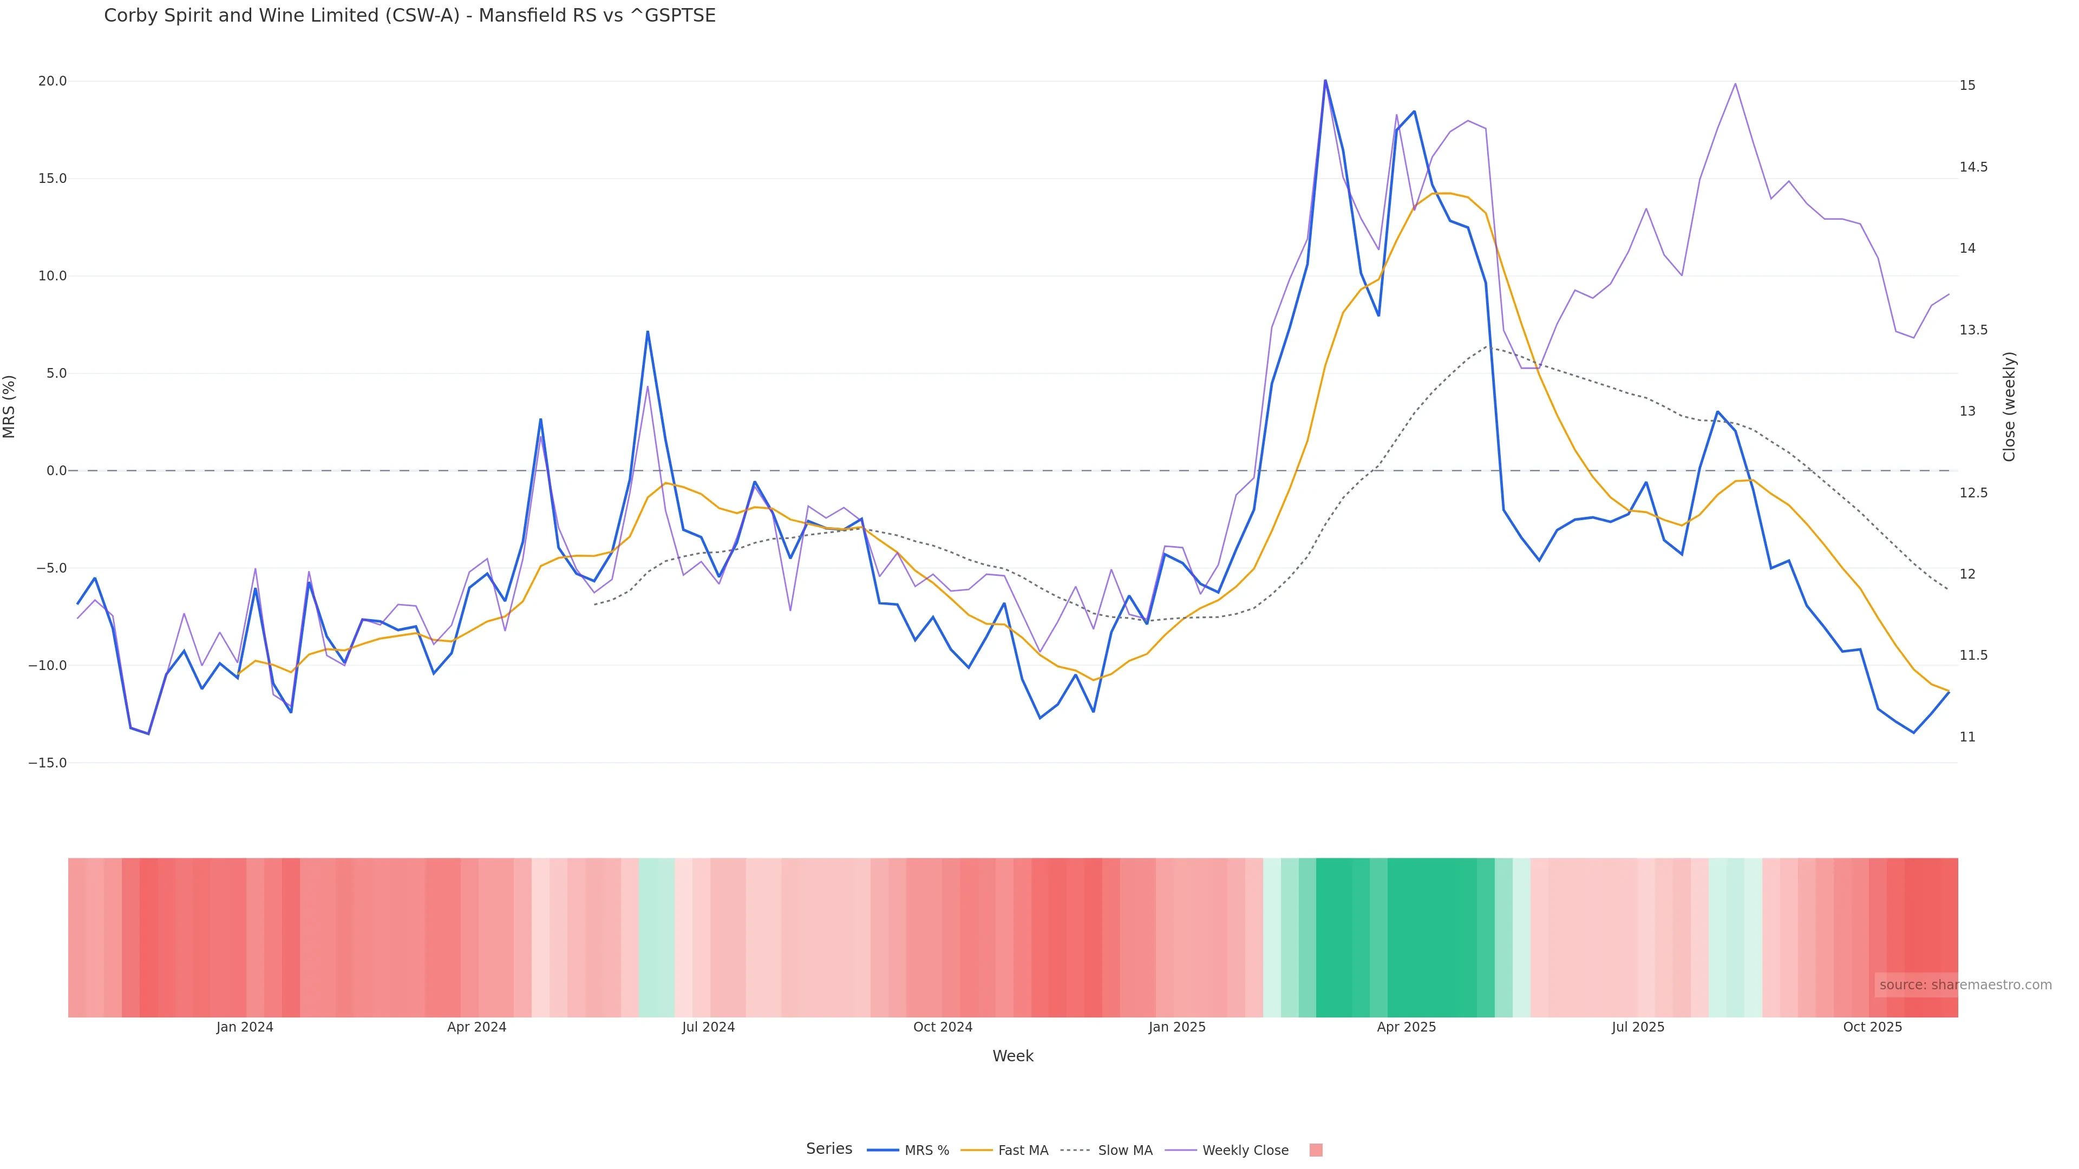
Task: Click the Oct 2025 x-axis label
Action: click(1872, 1027)
